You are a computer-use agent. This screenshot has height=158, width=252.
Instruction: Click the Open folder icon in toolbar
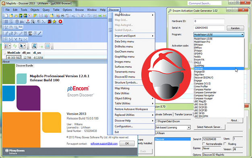click(x=11, y=16)
